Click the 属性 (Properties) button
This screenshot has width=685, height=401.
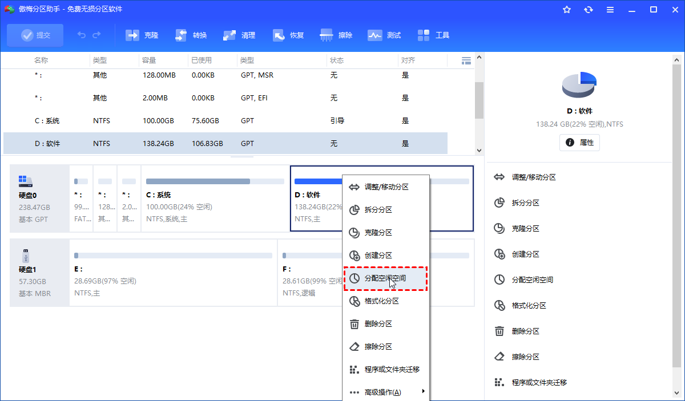click(x=579, y=143)
